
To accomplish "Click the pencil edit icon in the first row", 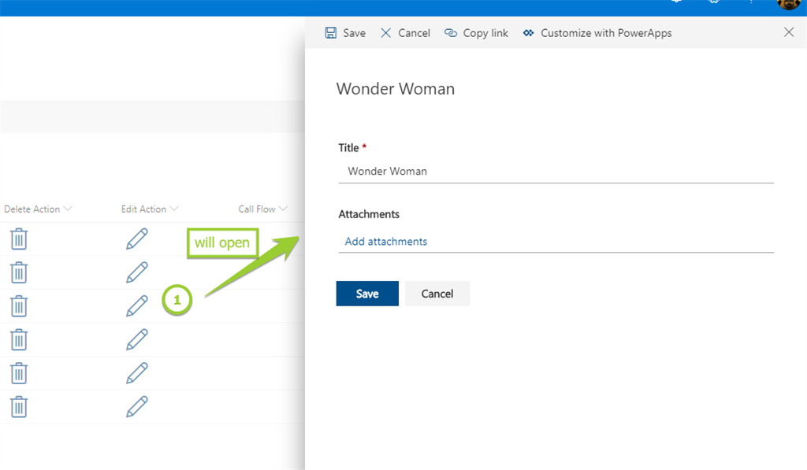I will 137,239.
